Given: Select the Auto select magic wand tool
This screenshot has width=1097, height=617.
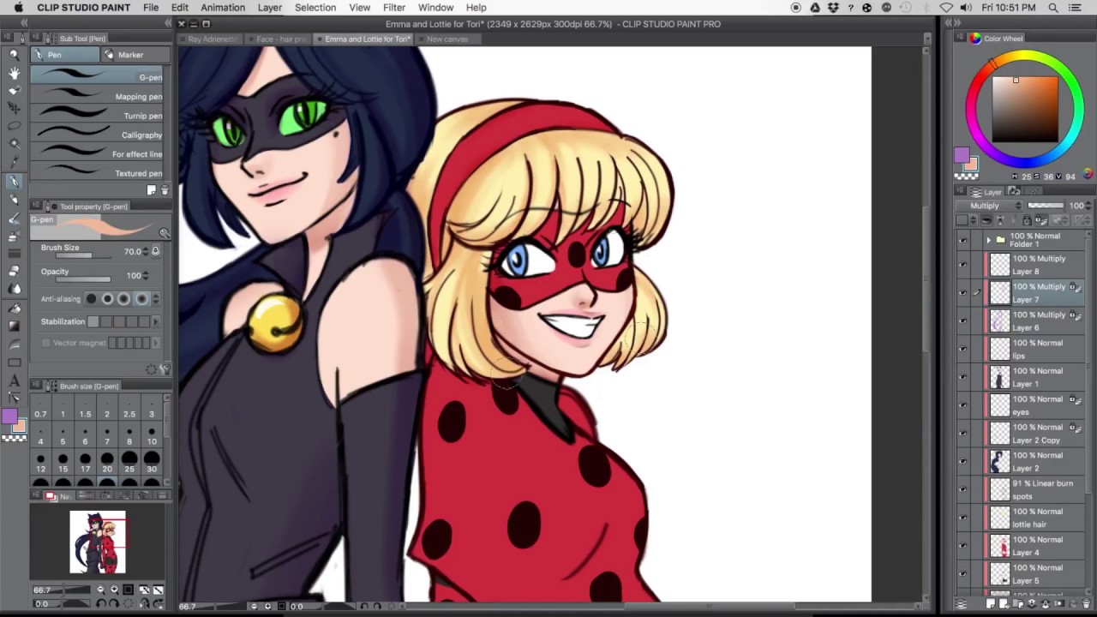Looking at the screenshot, I should coord(14,144).
